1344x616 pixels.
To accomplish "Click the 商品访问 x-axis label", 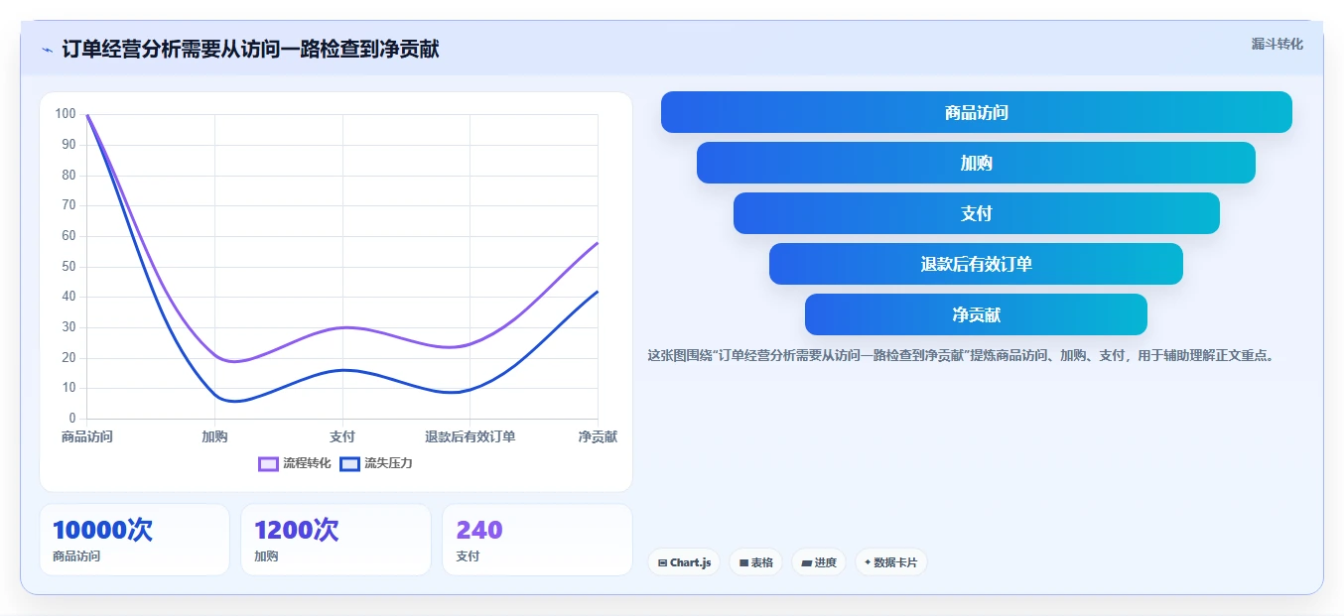I will (x=86, y=436).
